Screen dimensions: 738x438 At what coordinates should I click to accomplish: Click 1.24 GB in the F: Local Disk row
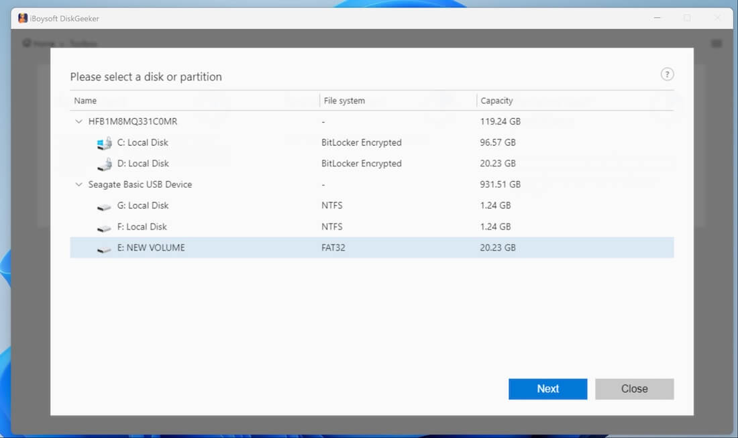point(495,227)
